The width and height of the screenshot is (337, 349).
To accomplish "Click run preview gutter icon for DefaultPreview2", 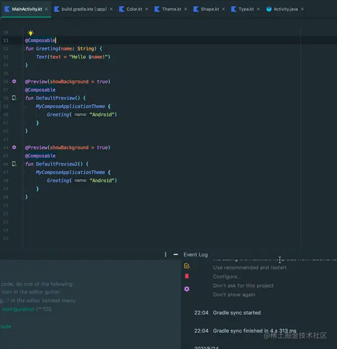I will point(14,164).
